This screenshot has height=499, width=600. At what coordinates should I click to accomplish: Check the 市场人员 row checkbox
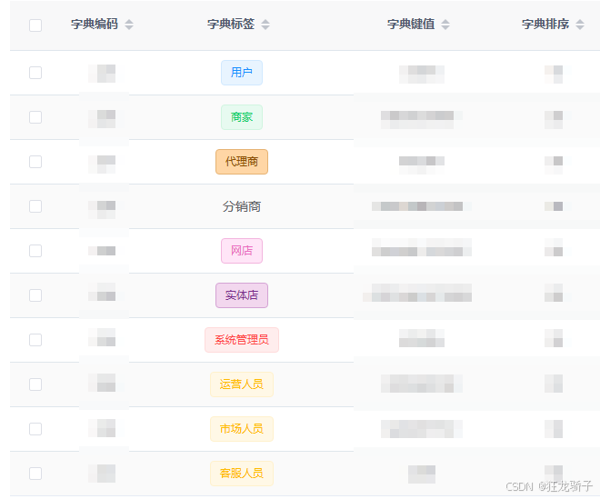pyautogui.click(x=35, y=429)
